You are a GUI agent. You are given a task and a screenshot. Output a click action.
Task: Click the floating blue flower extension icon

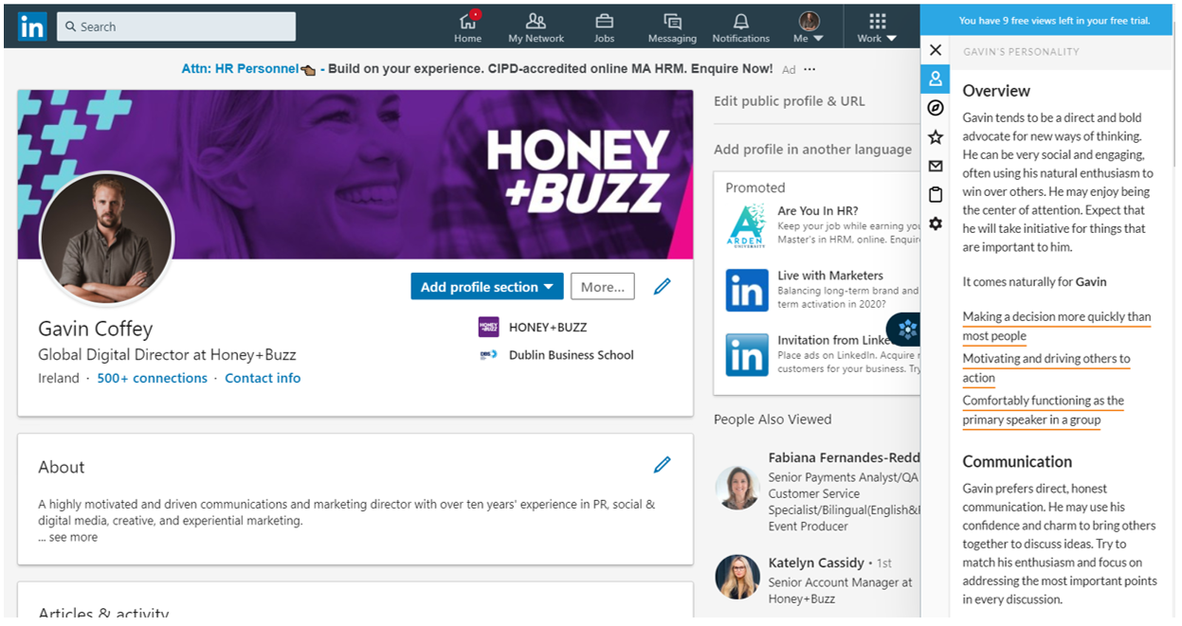[x=907, y=330]
